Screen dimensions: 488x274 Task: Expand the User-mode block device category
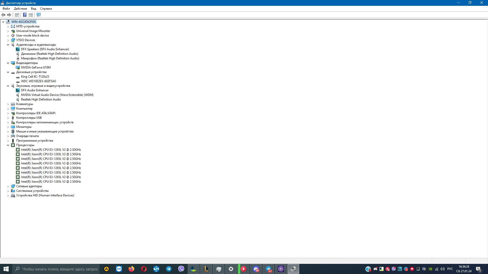[x=8, y=36]
